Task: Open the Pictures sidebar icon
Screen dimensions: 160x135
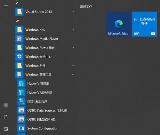Action: pyautogui.click(x=6, y=129)
